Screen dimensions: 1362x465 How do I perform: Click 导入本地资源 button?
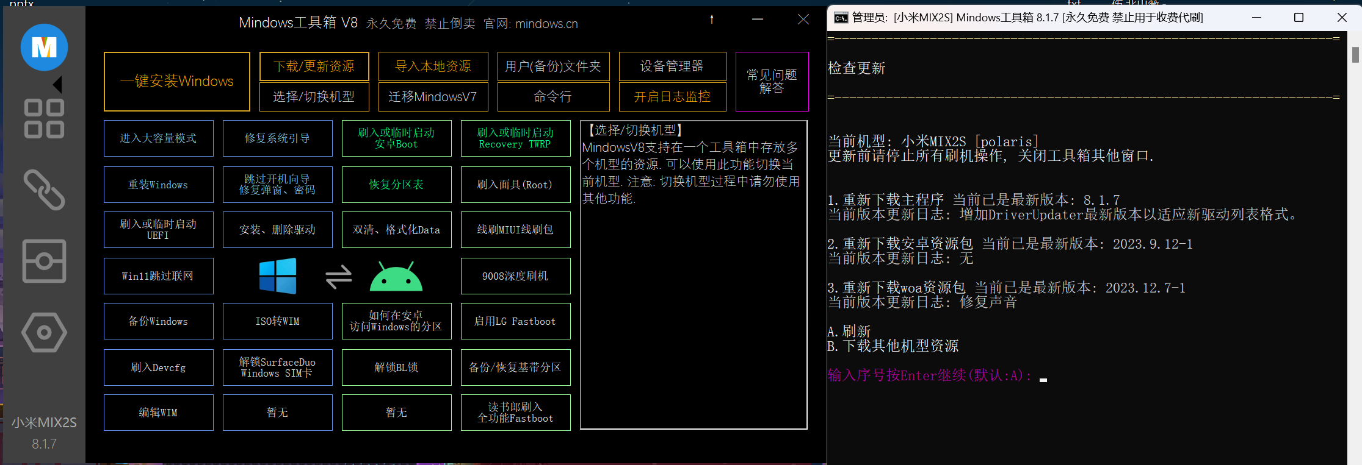pyautogui.click(x=433, y=66)
